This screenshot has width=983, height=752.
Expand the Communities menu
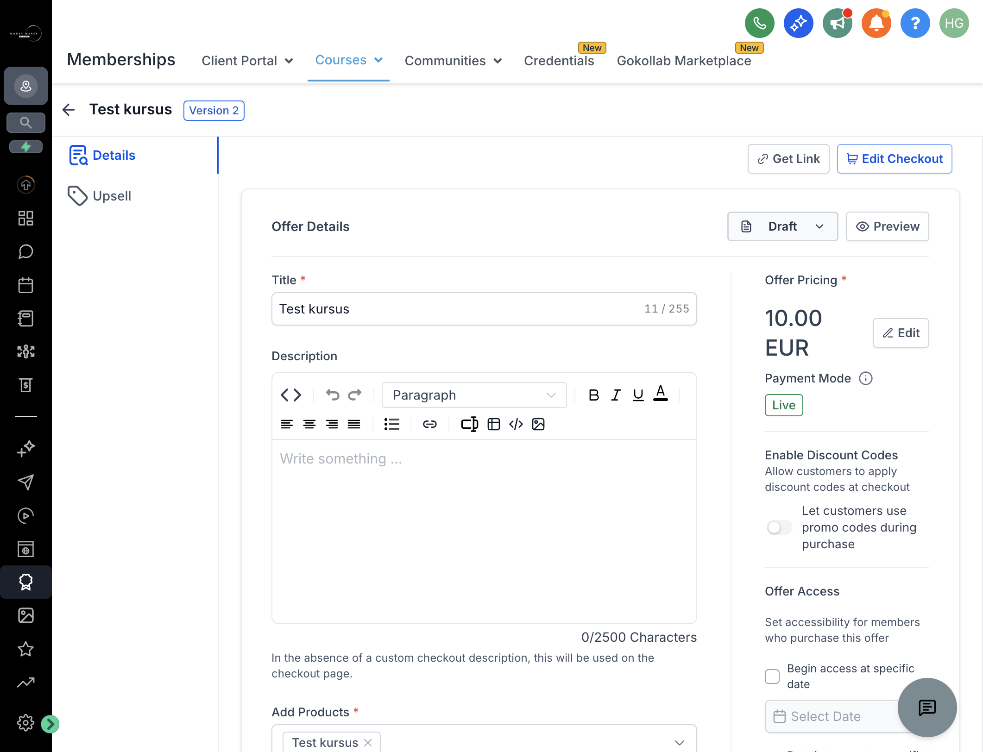453,61
